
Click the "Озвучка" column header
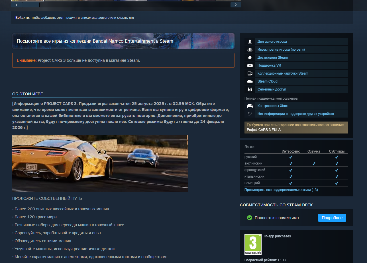(314, 151)
